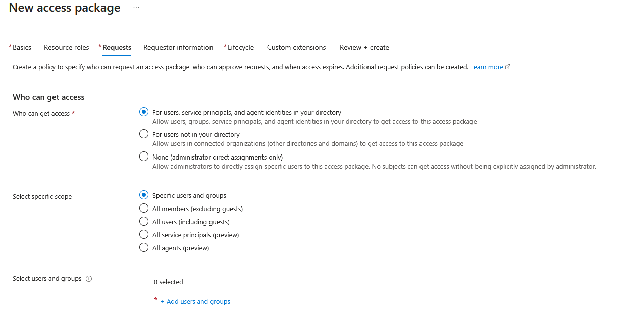
Task: Open the Lifecycle tab
Action: [241, 47]
